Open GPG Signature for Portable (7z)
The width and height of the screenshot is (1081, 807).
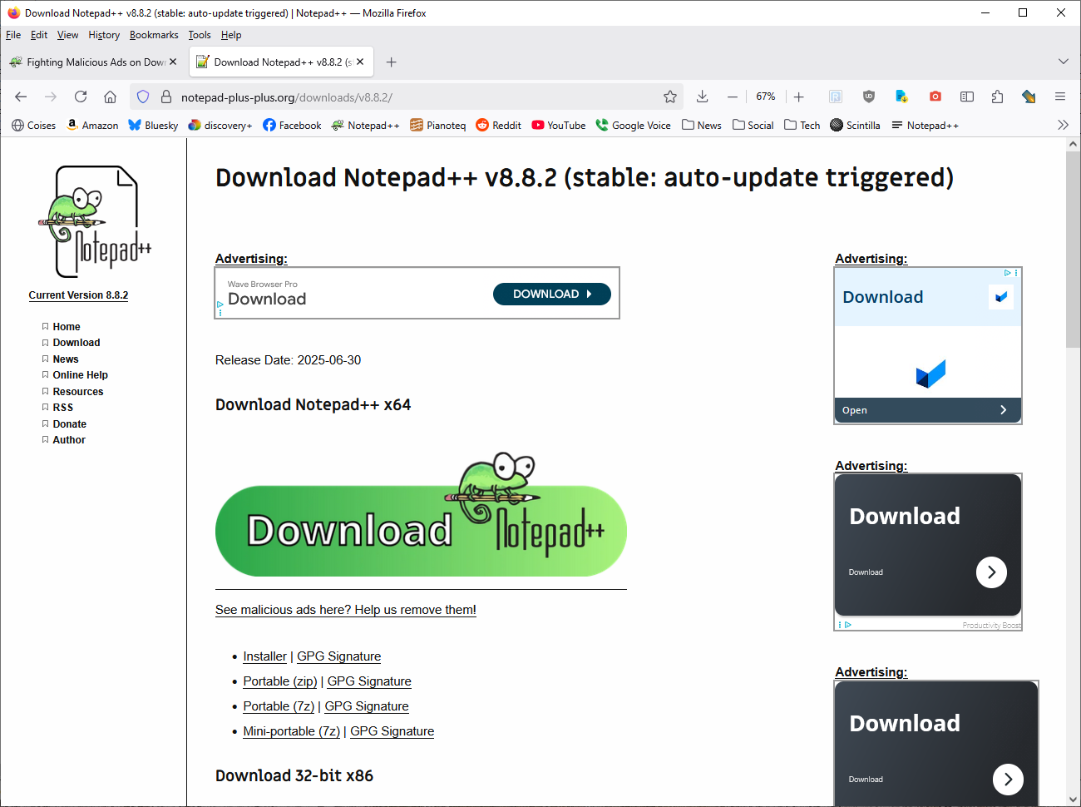pos(367,706)
